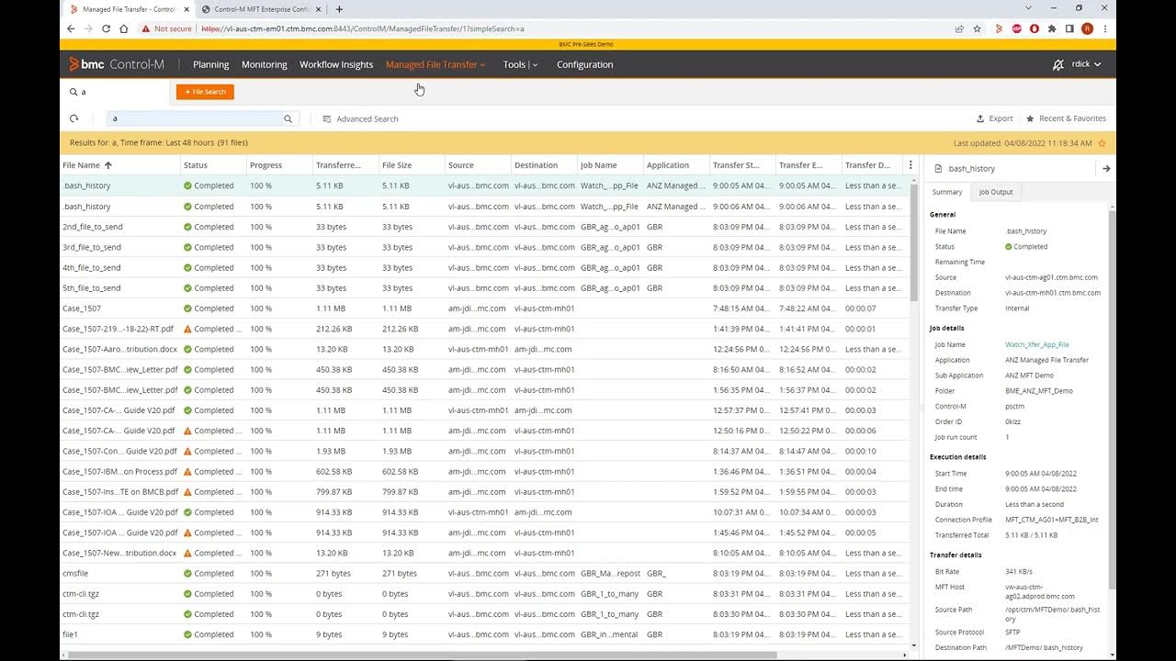Click the refresh results icon
The width and height of the screenshot is (1176, 661).
[73, 118]
